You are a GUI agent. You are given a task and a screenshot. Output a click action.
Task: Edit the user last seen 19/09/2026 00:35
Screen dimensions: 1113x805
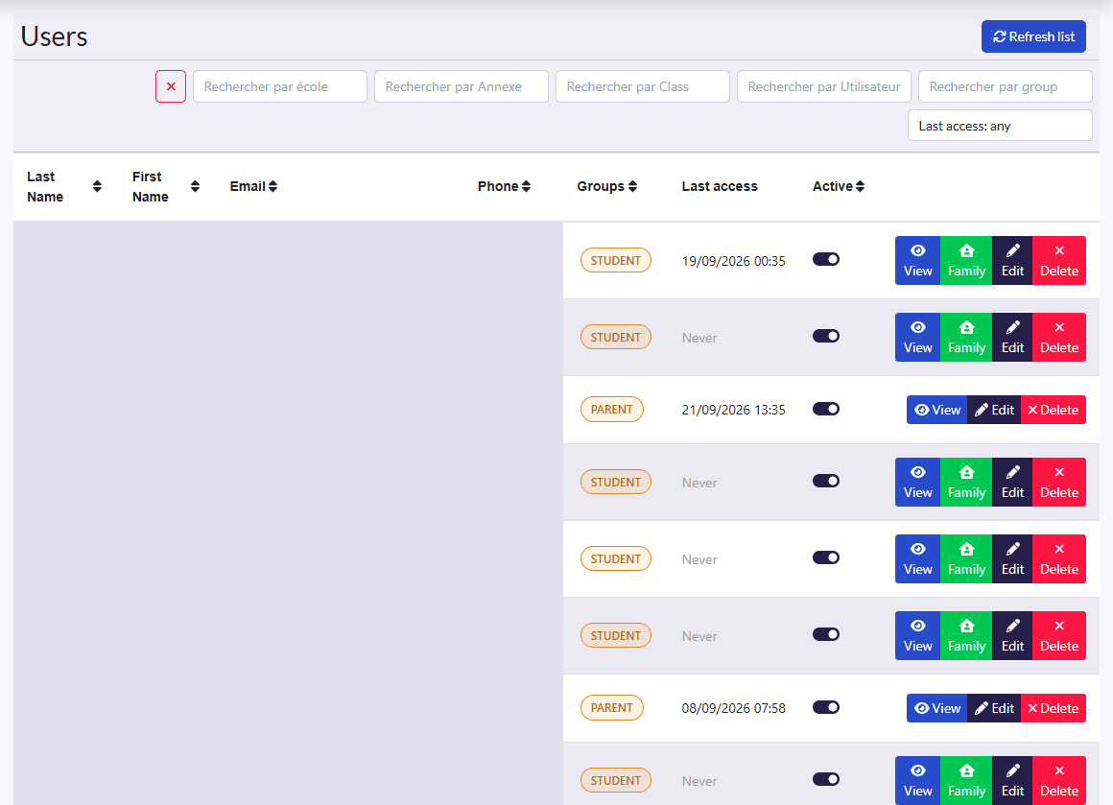point(1012,261)
